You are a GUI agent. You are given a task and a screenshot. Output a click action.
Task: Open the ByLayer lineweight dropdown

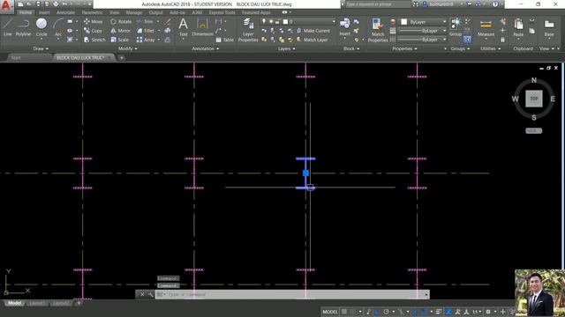click(422, 31)
